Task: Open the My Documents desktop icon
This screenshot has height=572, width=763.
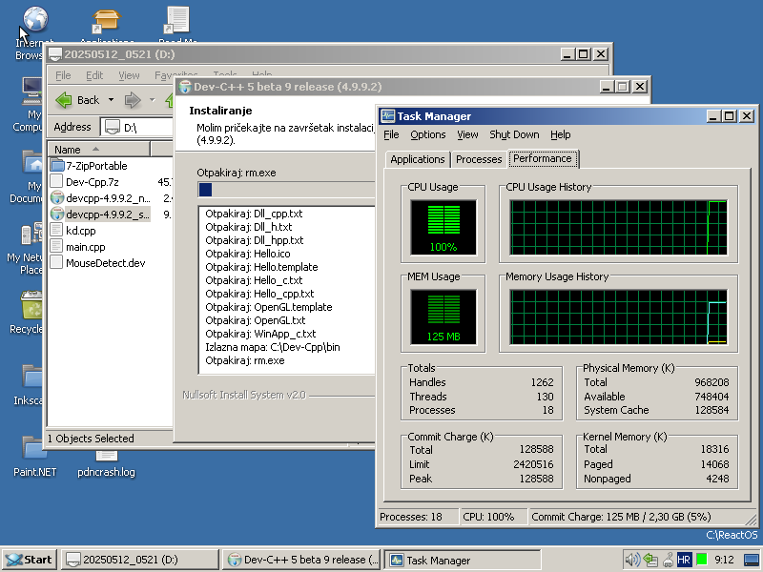Action: tap(32, 164)
